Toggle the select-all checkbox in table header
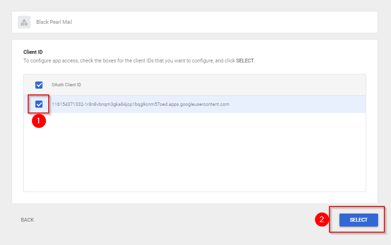Viewport: 391px width, 245px height. 39,85
